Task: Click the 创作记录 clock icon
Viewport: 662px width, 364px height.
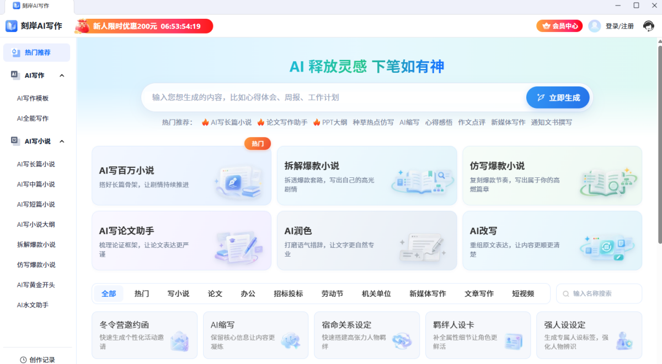Action: pos(23,360)
